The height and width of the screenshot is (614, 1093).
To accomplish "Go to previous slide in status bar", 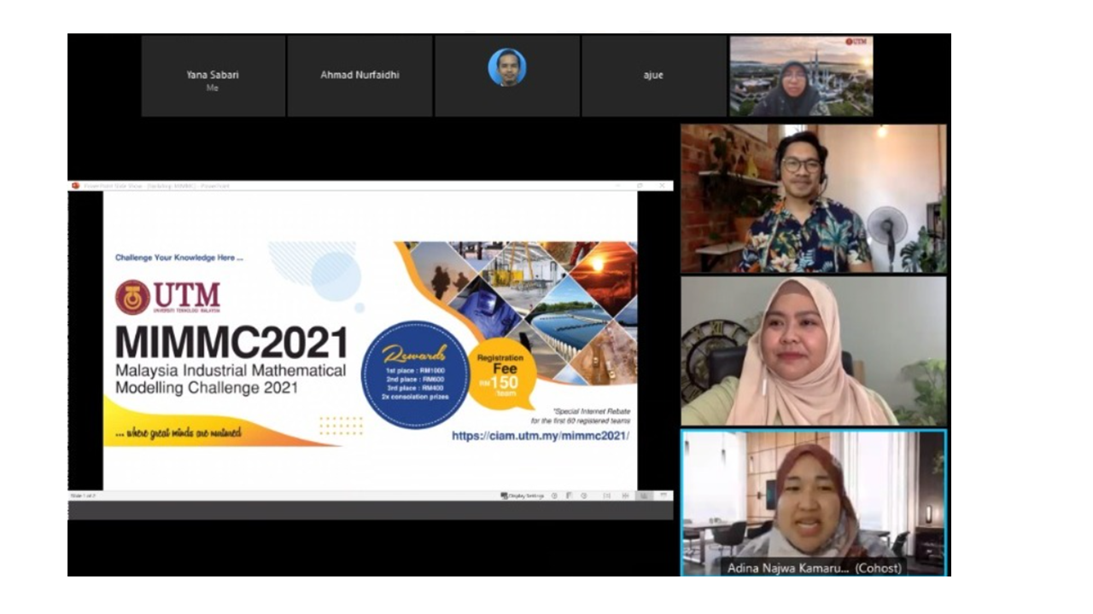I will click(554, 495).
